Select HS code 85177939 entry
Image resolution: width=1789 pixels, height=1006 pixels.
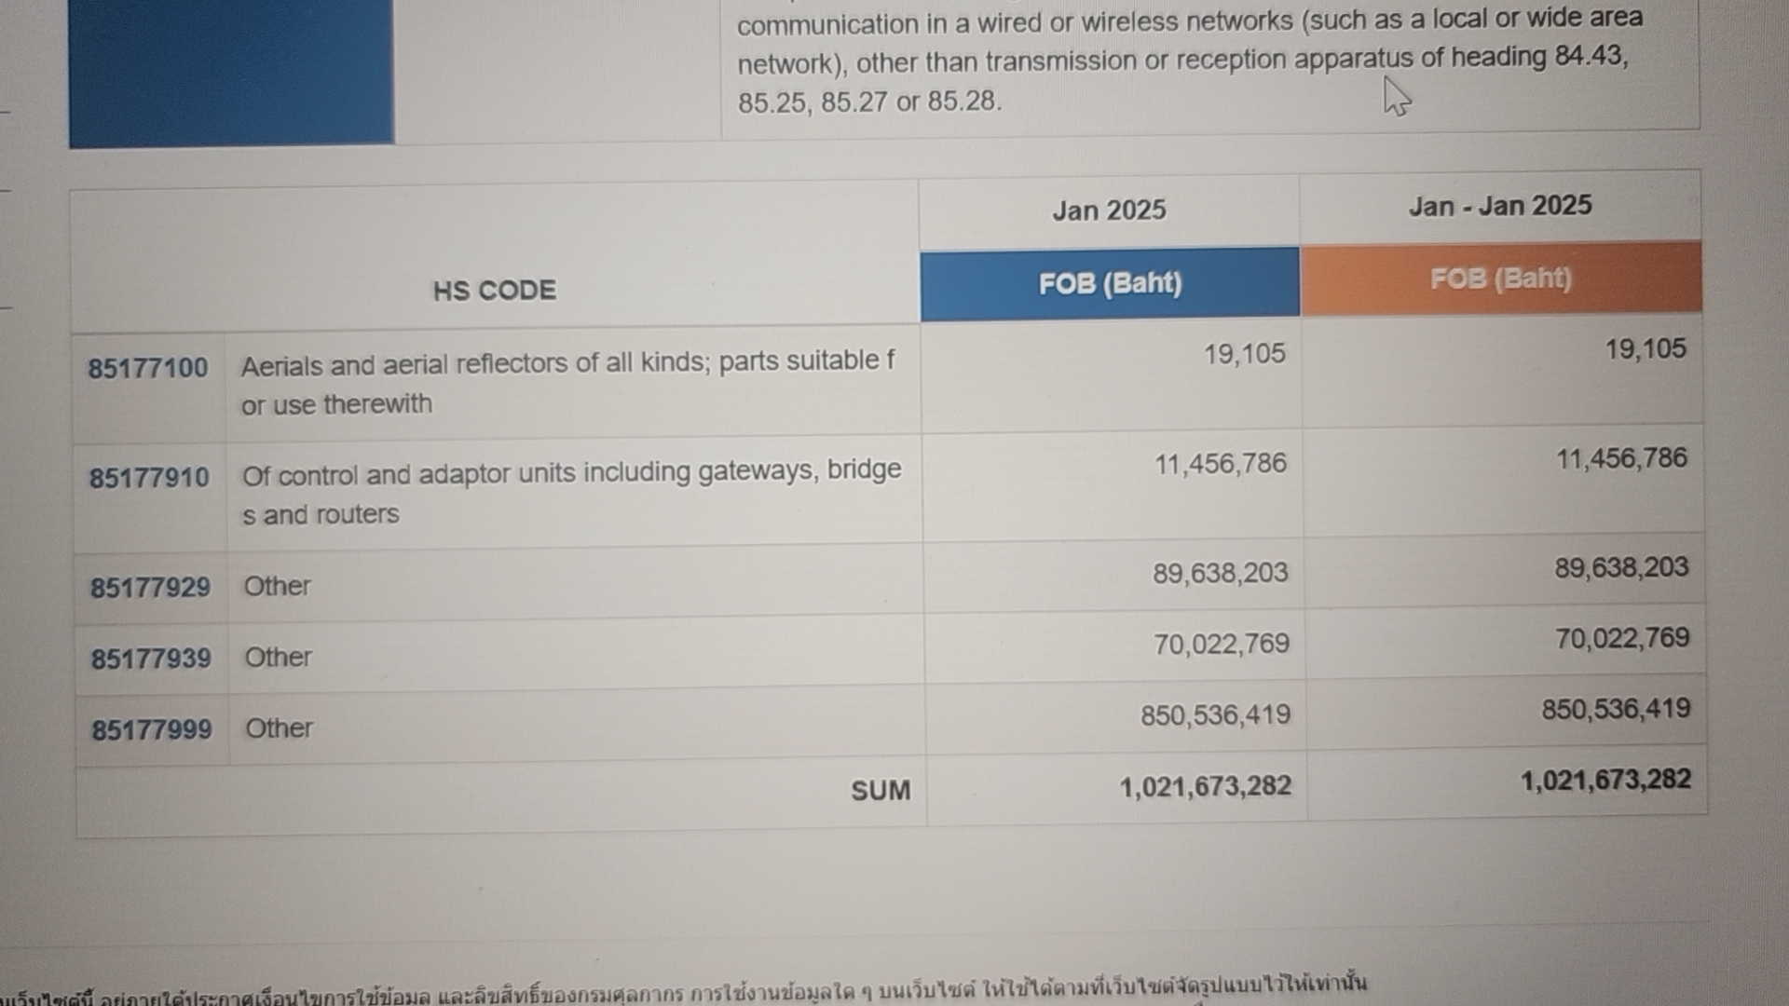tap(151, 659)
